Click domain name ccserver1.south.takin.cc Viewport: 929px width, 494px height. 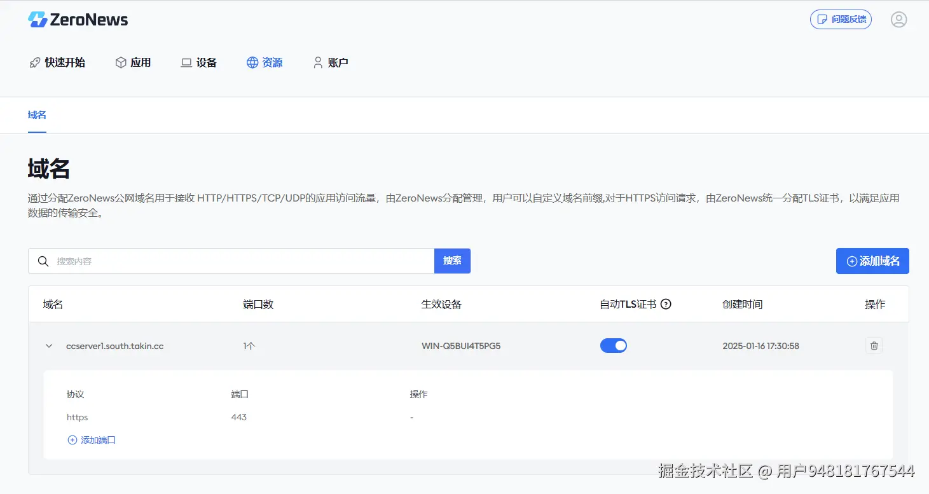(x=115, y=346)
